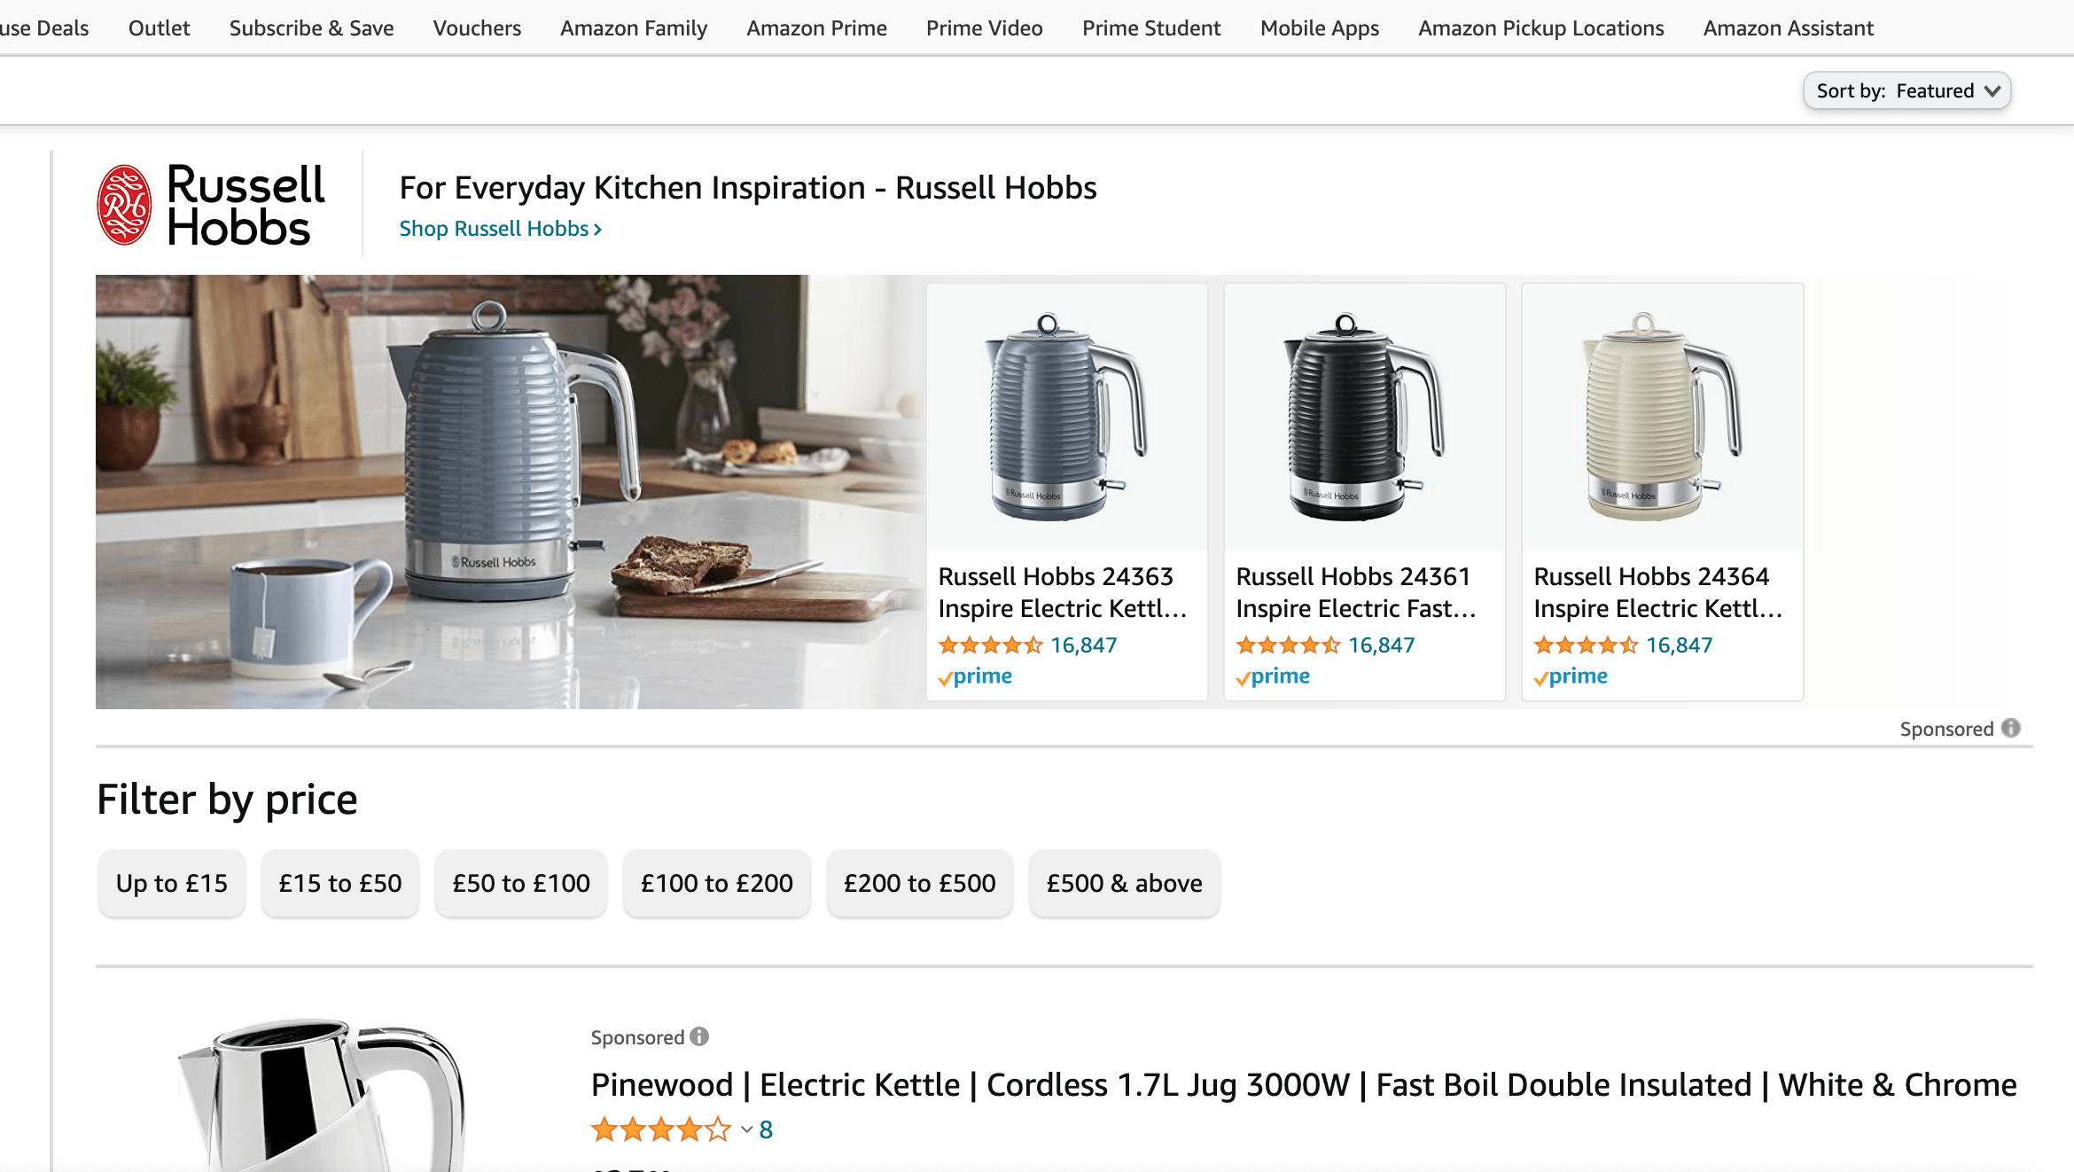Select the £15 to £50 price filter

pyautogui.click(x=340, y=883)
